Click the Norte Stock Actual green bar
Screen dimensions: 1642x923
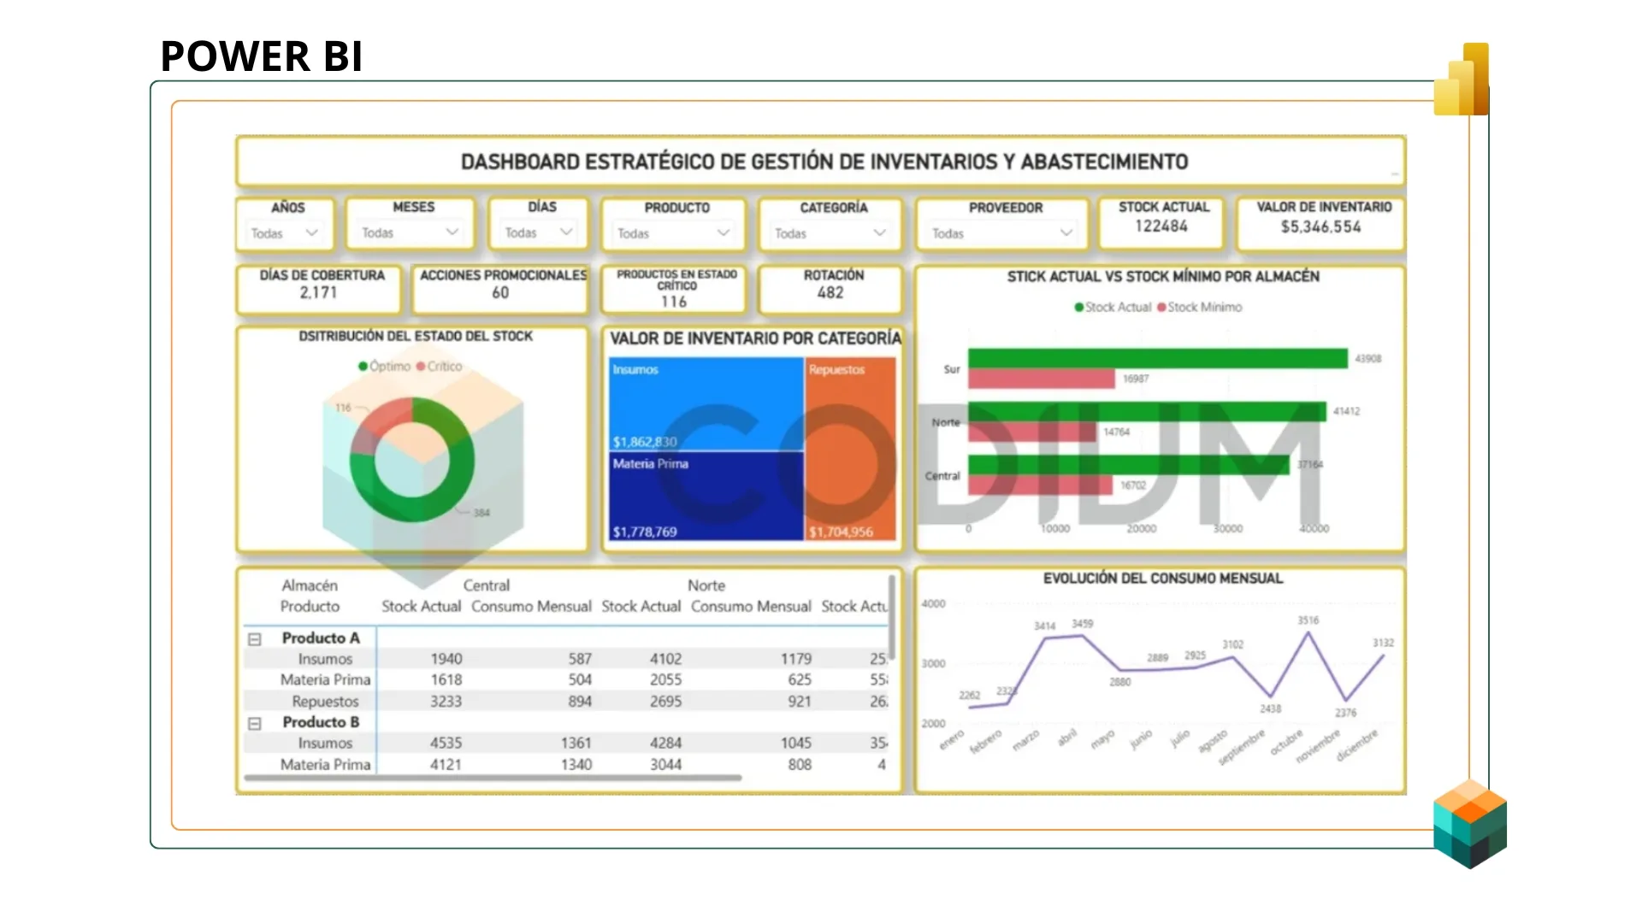[x=1147, y=411]
